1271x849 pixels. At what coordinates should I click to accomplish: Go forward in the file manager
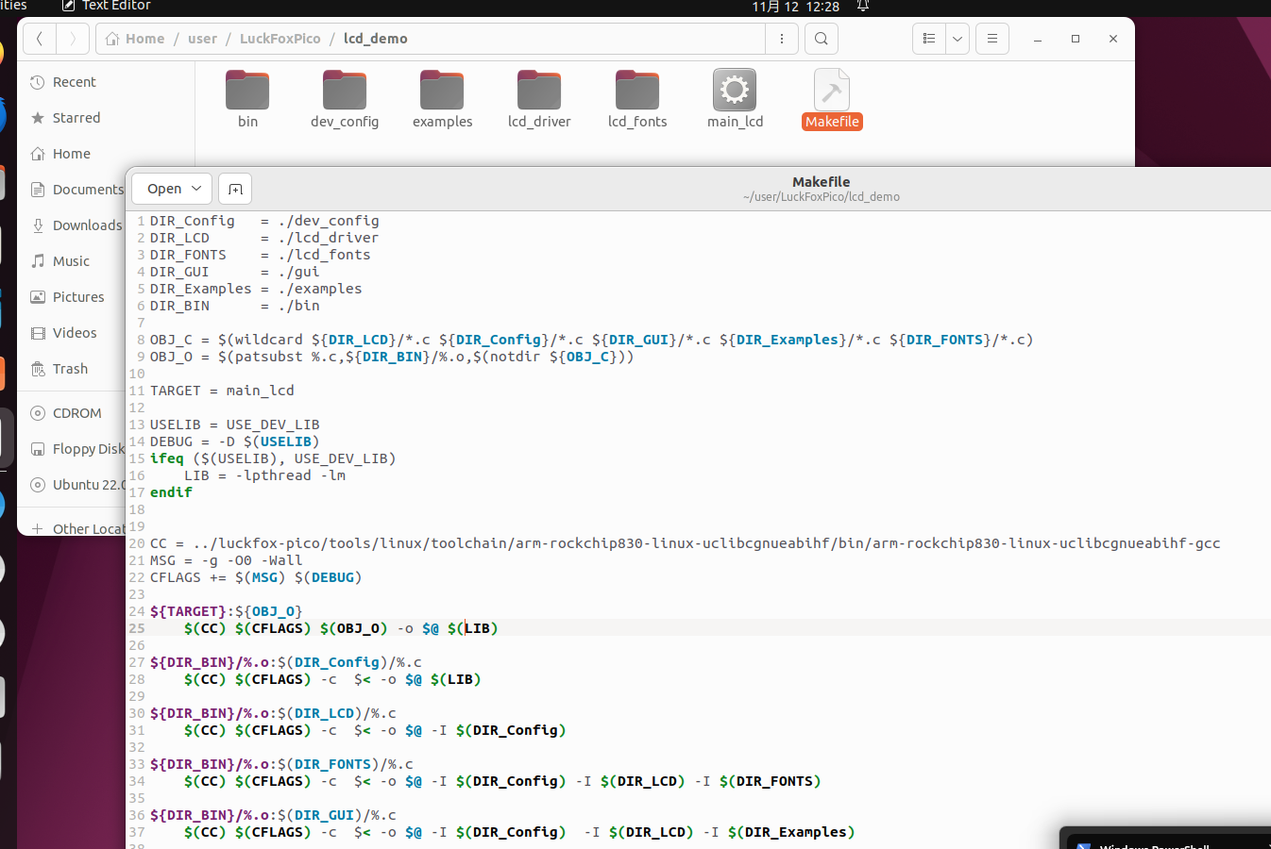coord(73,39)
